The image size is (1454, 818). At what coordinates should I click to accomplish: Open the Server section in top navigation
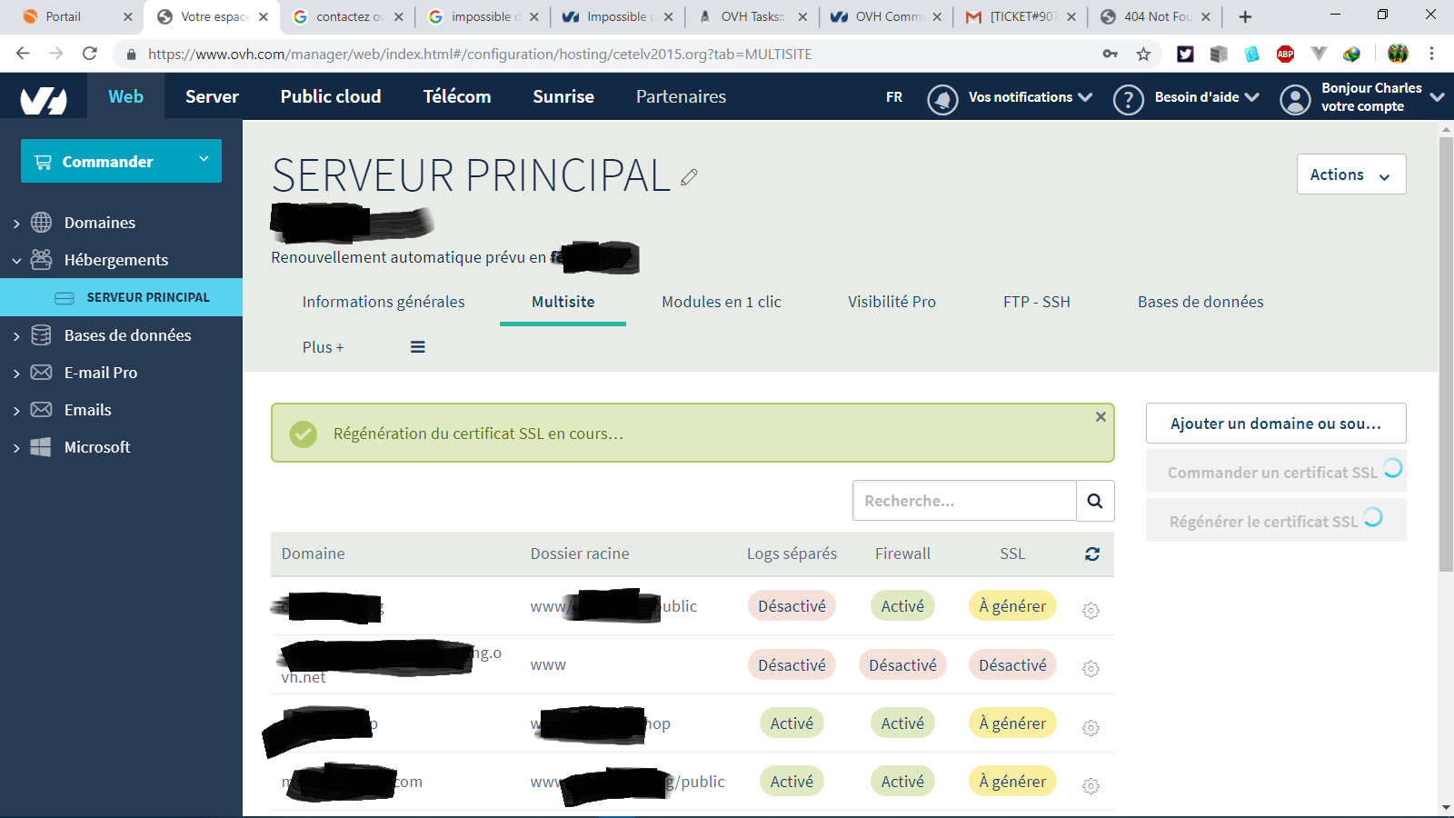pyautogui.click(x=212, y=96)
